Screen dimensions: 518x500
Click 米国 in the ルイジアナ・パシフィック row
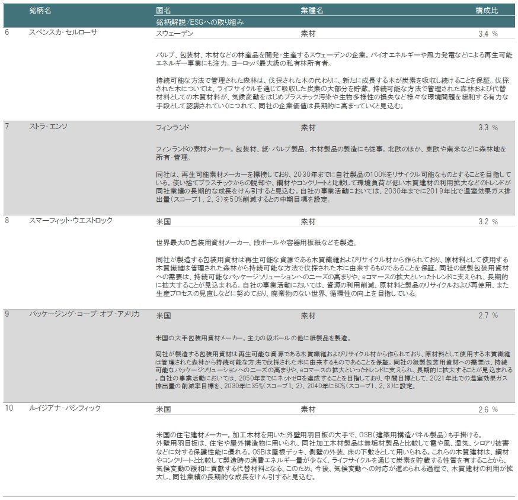163,409
